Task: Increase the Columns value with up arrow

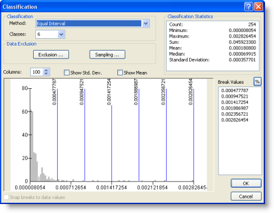Action: click(46, 70)
